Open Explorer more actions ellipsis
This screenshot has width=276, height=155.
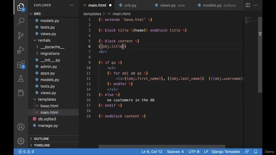72,5
